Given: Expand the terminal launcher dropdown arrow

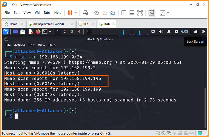Looking at the screenshot, I should click(x=50, y=32).
